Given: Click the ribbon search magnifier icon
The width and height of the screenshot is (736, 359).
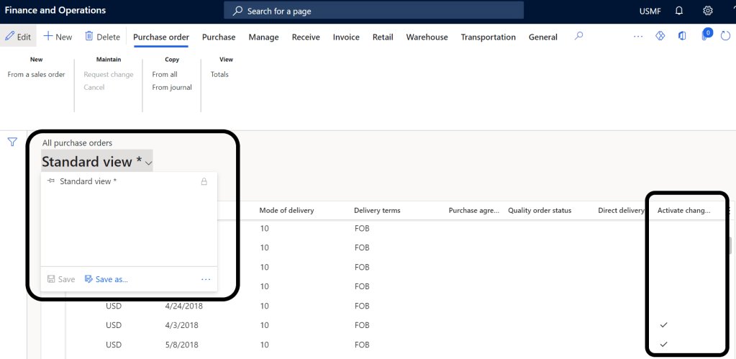Looking at the screenshot, I should click(578, 37).
